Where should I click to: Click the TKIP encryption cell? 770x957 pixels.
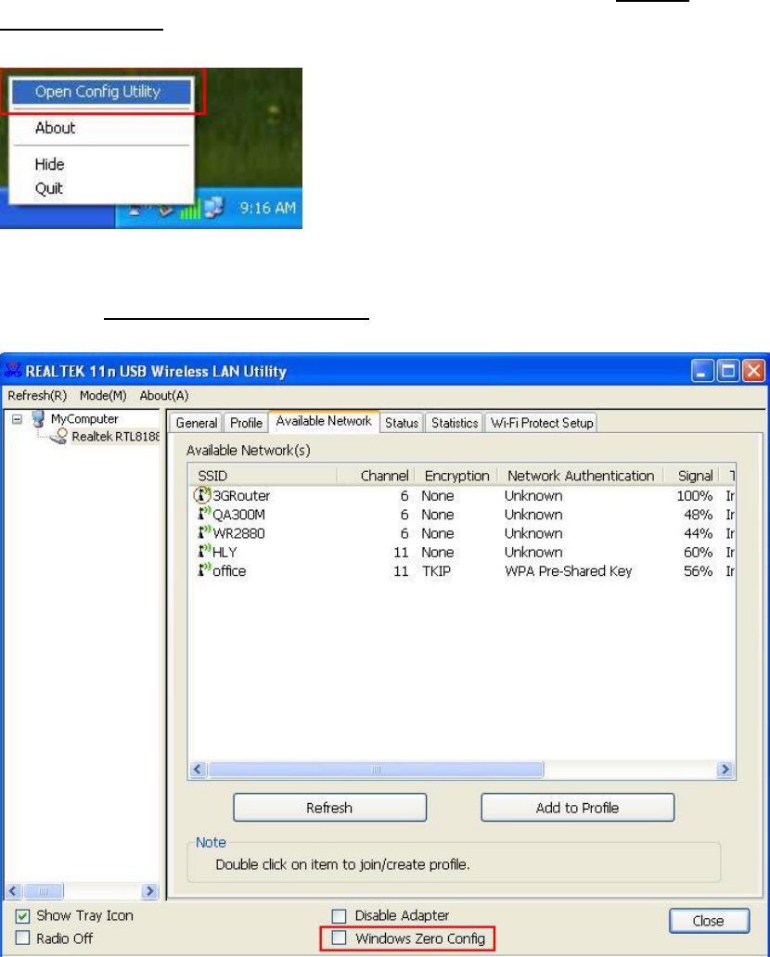tap(436, 571)
